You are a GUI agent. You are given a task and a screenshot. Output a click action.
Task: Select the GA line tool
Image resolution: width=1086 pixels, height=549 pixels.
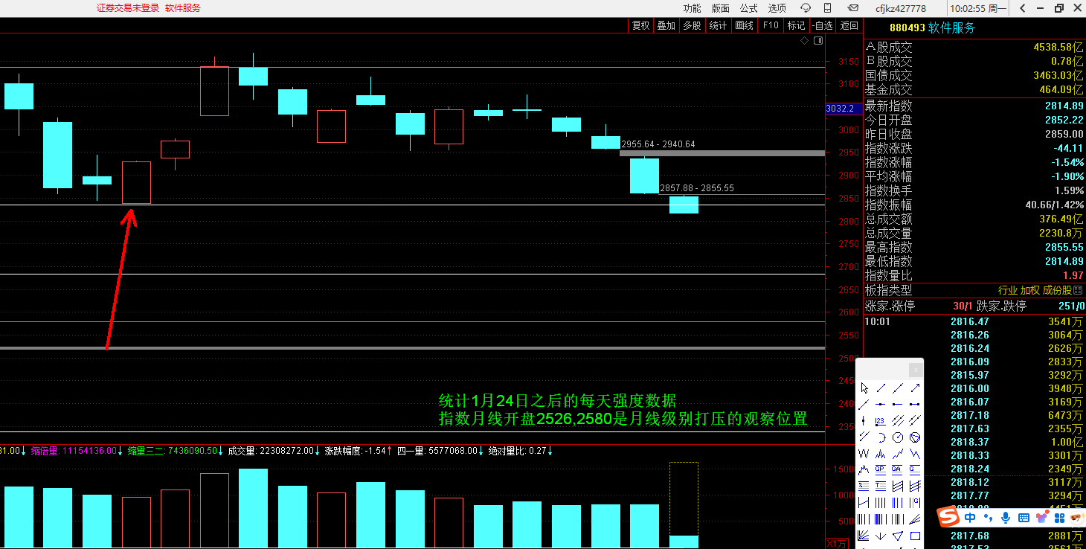point(898,469)
